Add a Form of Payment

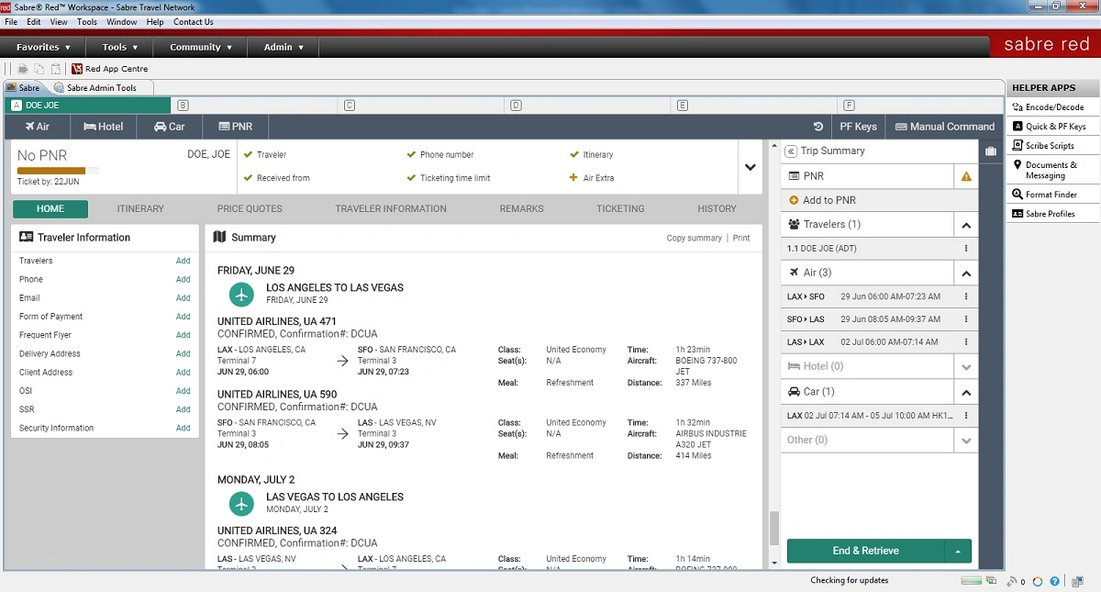coord(183,317)
